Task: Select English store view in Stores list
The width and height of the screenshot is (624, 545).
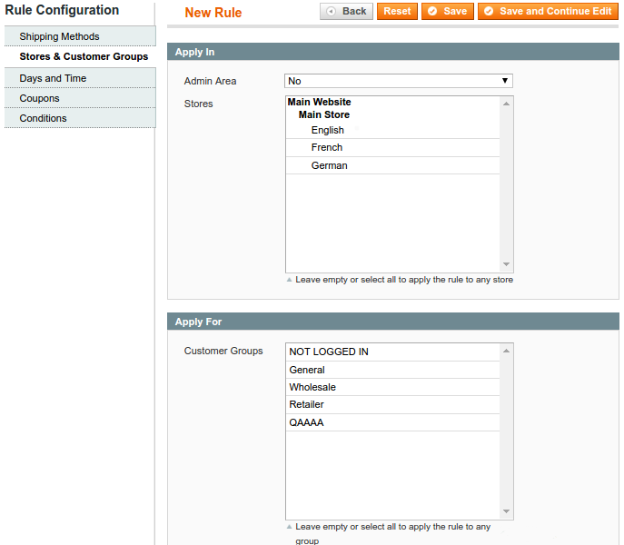Action: [328, 130]
